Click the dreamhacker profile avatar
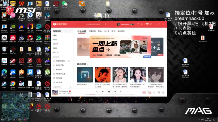Screen dimensions: 218x122 coord(118,24)
